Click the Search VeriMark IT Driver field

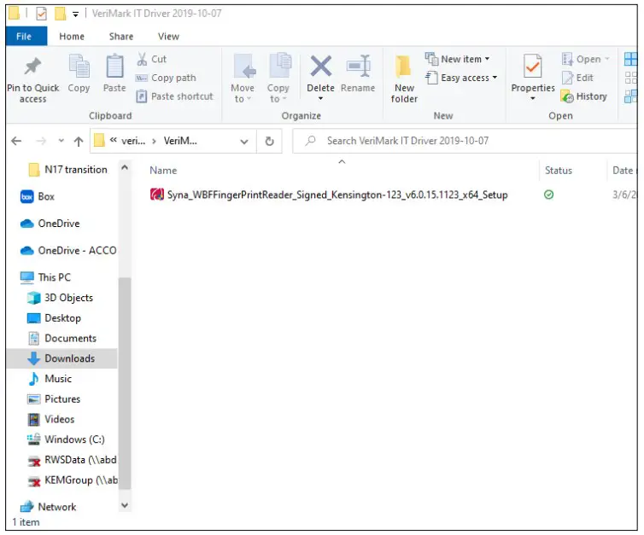click(464, 141)
